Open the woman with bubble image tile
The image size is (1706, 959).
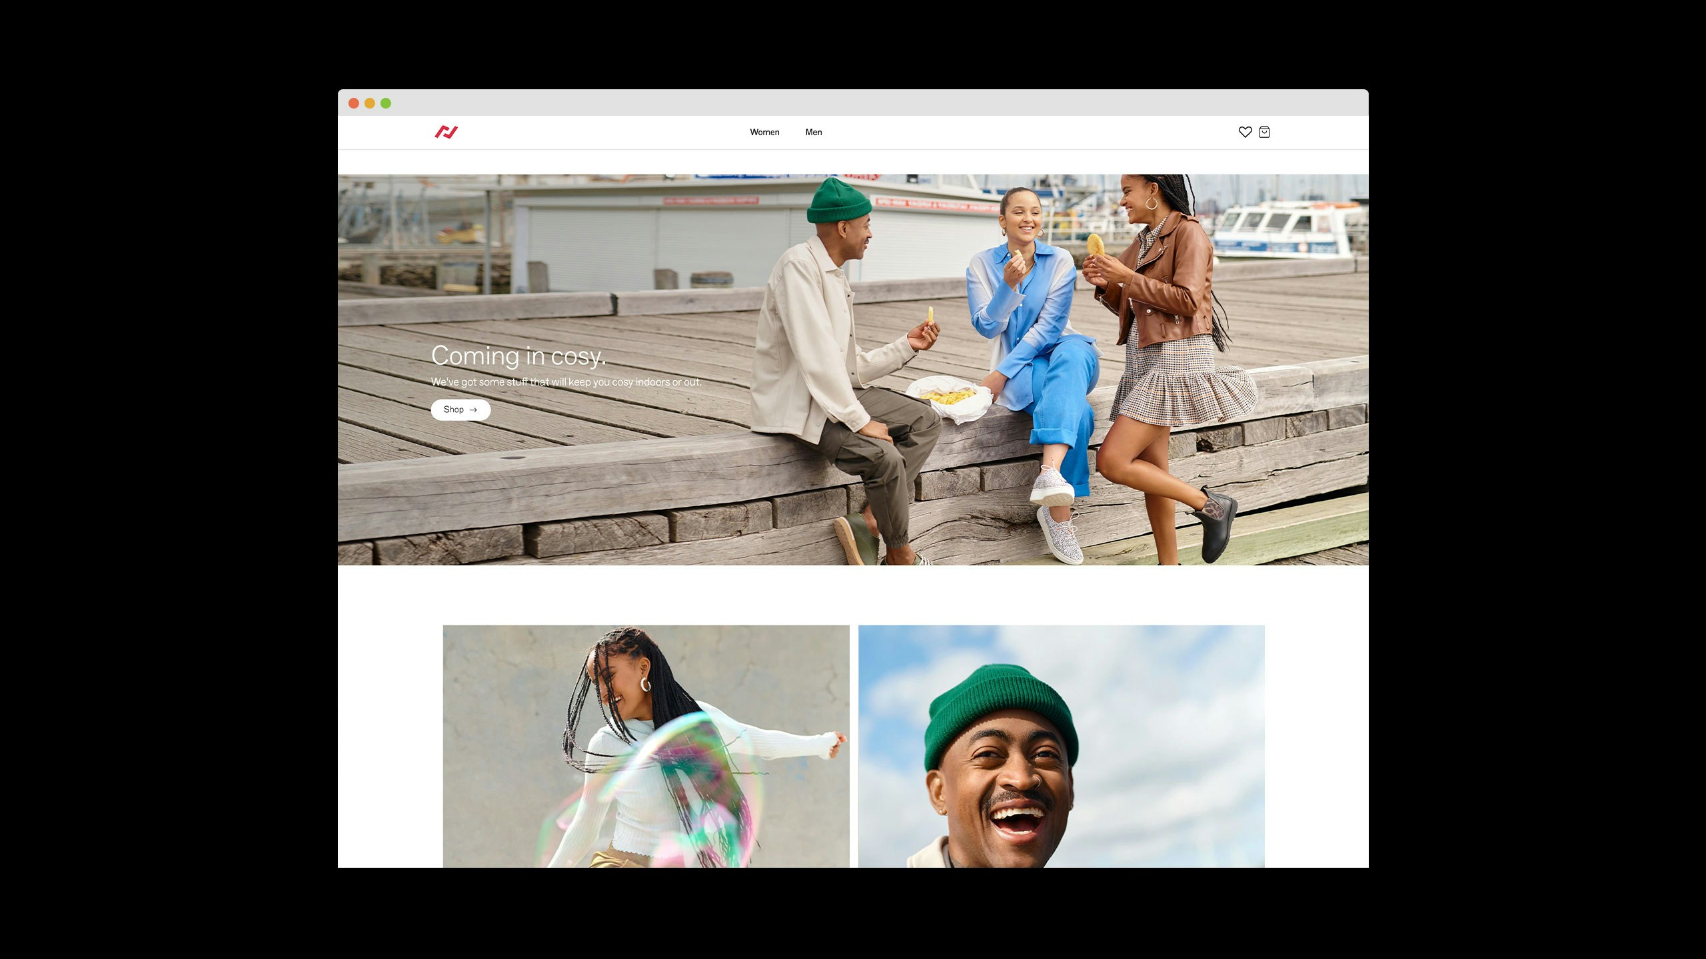click(x=646, y=746)
